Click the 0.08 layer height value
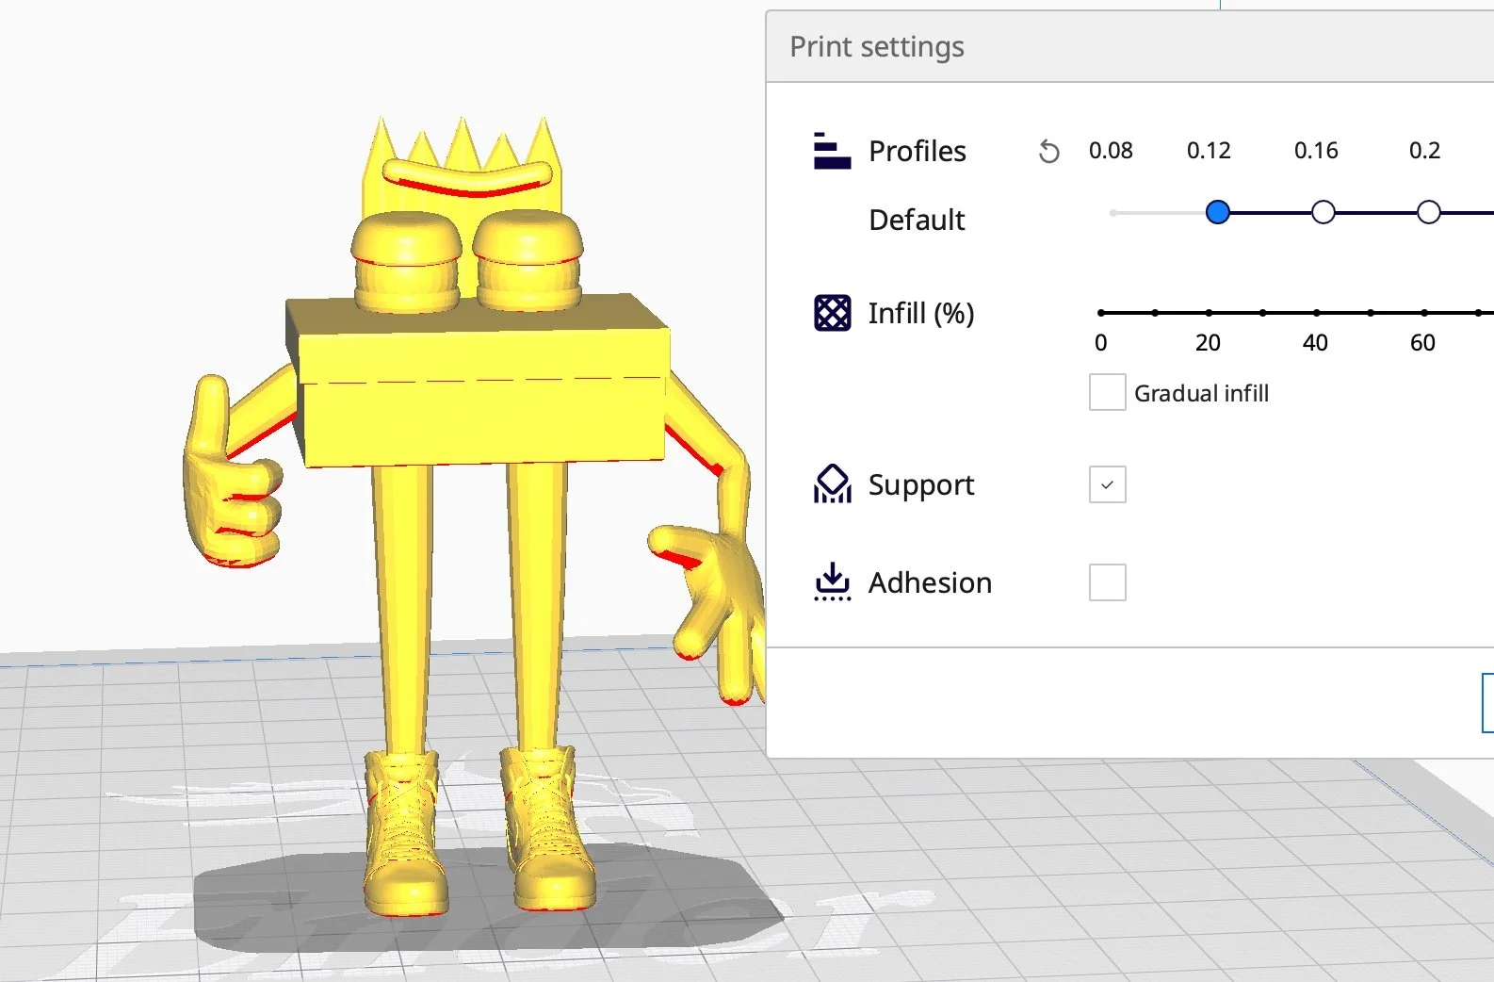Image resolution: width=1494 pixels, height=982 pixels. (1111, 151)
